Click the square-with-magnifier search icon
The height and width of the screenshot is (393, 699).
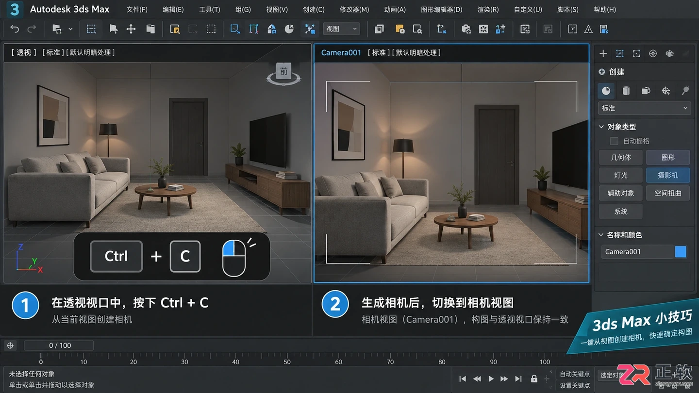(x=417, y=29)
